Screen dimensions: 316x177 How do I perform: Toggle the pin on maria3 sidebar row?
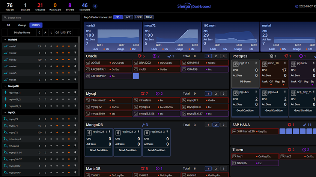tap(75, 59)
